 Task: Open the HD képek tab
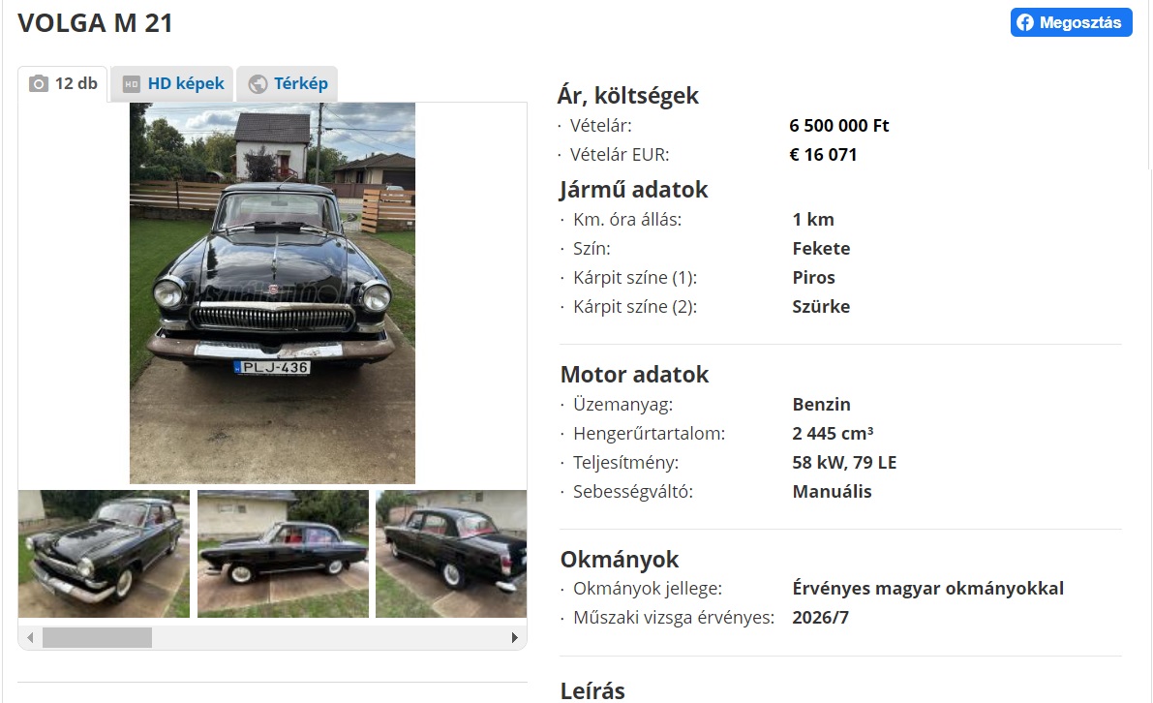point(172,84)
